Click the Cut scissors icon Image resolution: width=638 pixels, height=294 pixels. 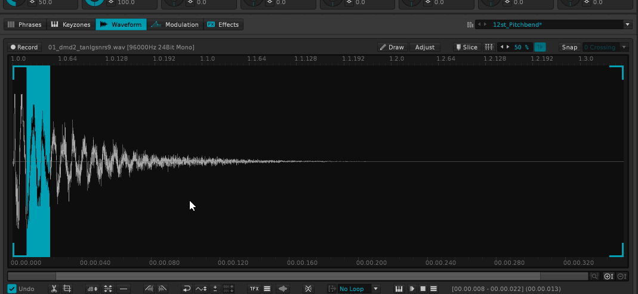[x=54, y=289]
